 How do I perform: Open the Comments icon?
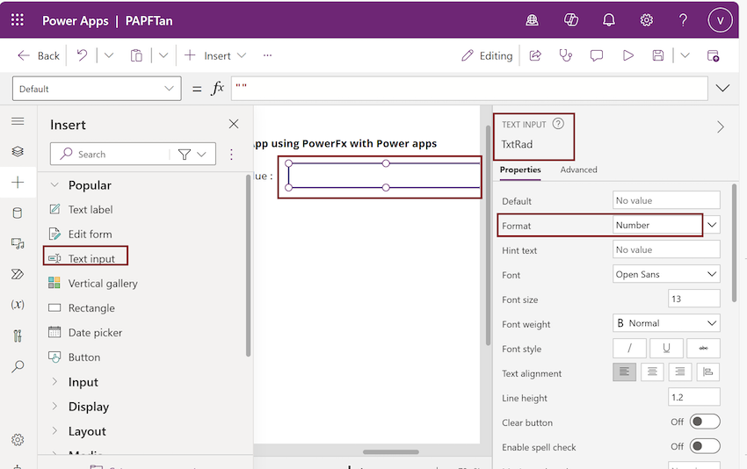[597, 55]
